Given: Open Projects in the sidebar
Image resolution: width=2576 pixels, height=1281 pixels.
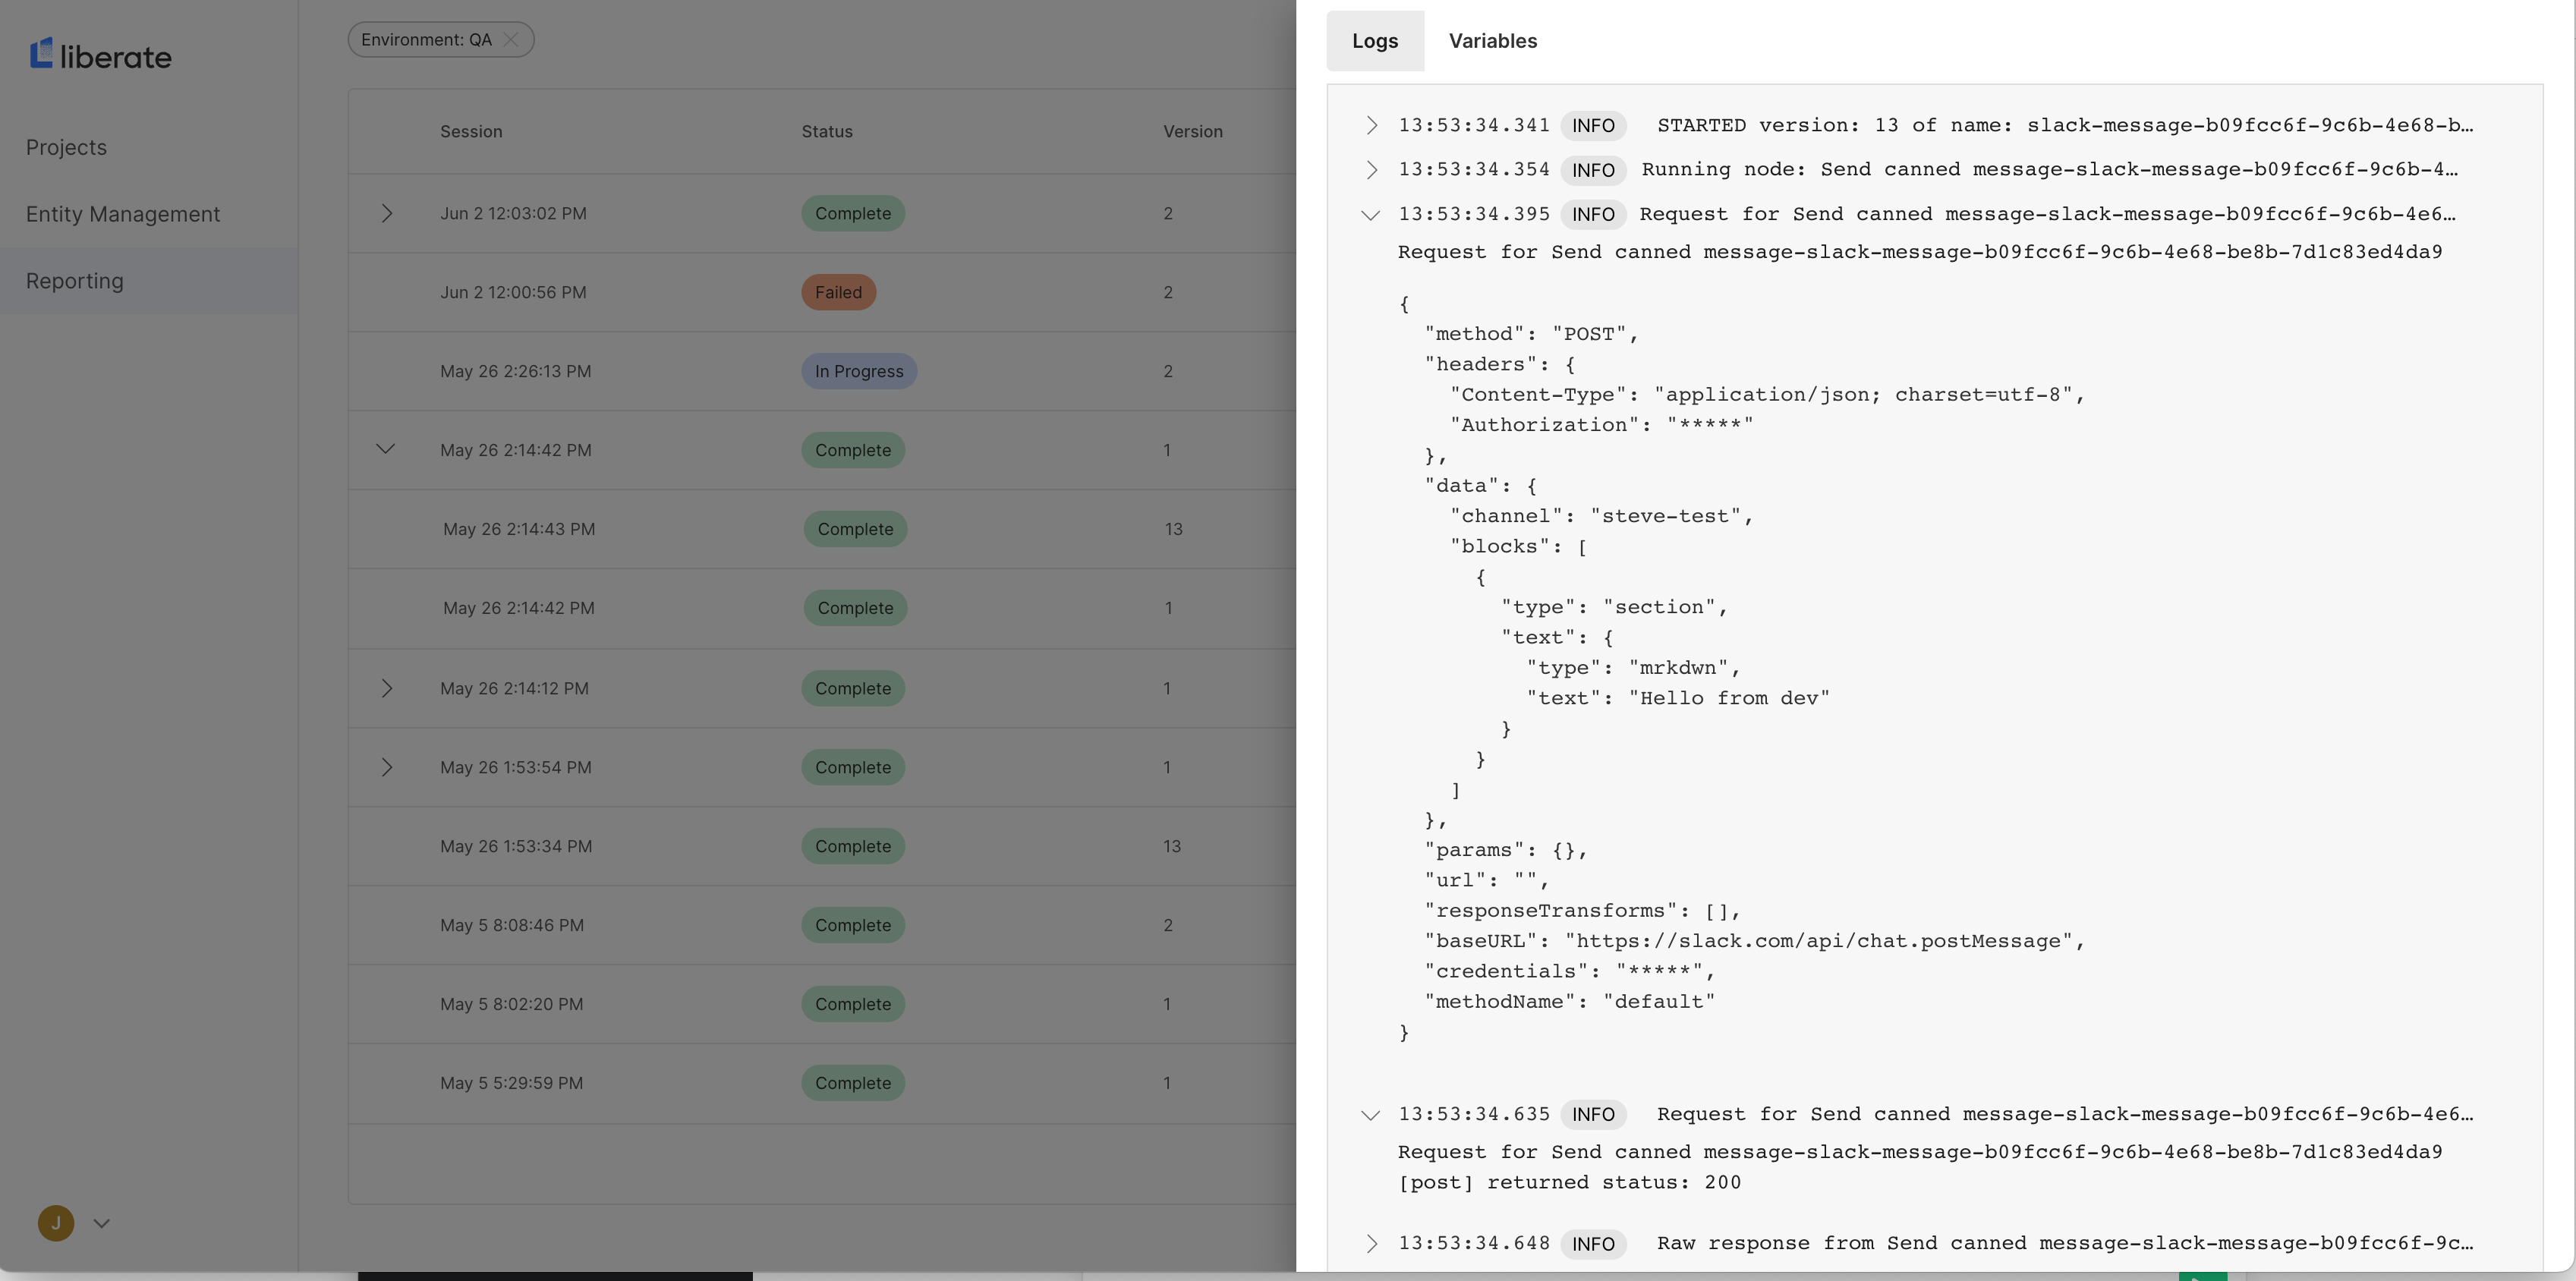Looking at the screenshot, I should (66, 147).
